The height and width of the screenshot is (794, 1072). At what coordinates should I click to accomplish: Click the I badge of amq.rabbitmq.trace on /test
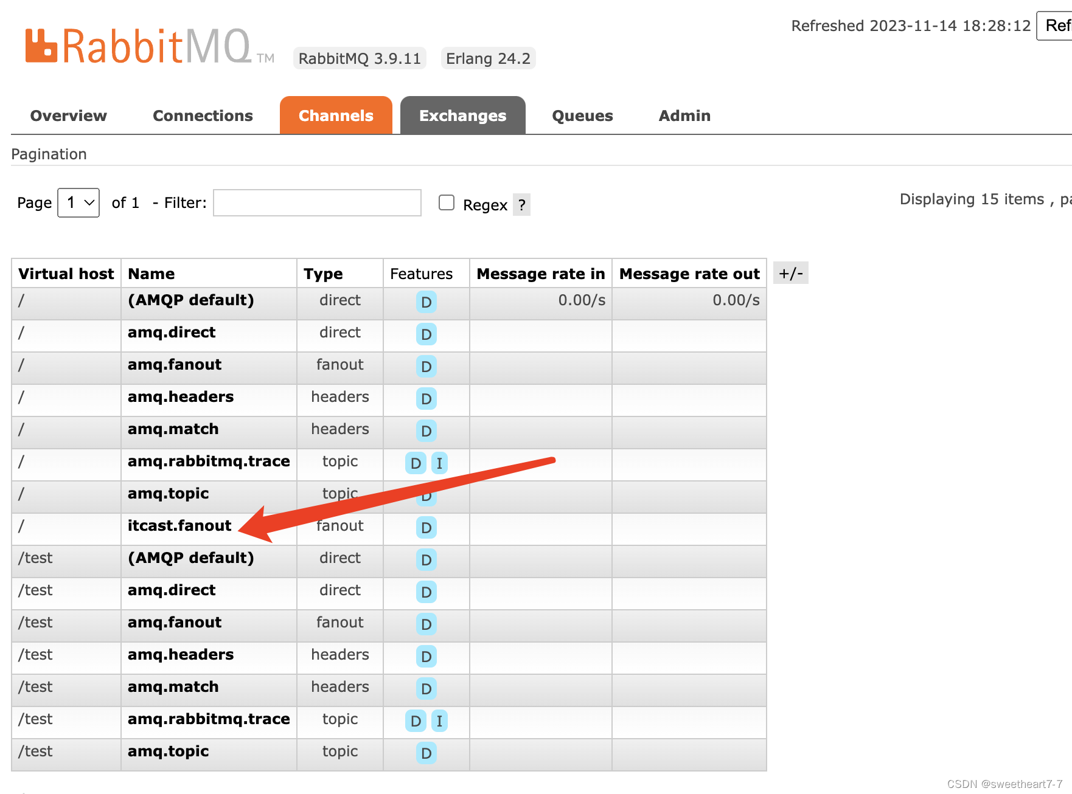point(439,721)
